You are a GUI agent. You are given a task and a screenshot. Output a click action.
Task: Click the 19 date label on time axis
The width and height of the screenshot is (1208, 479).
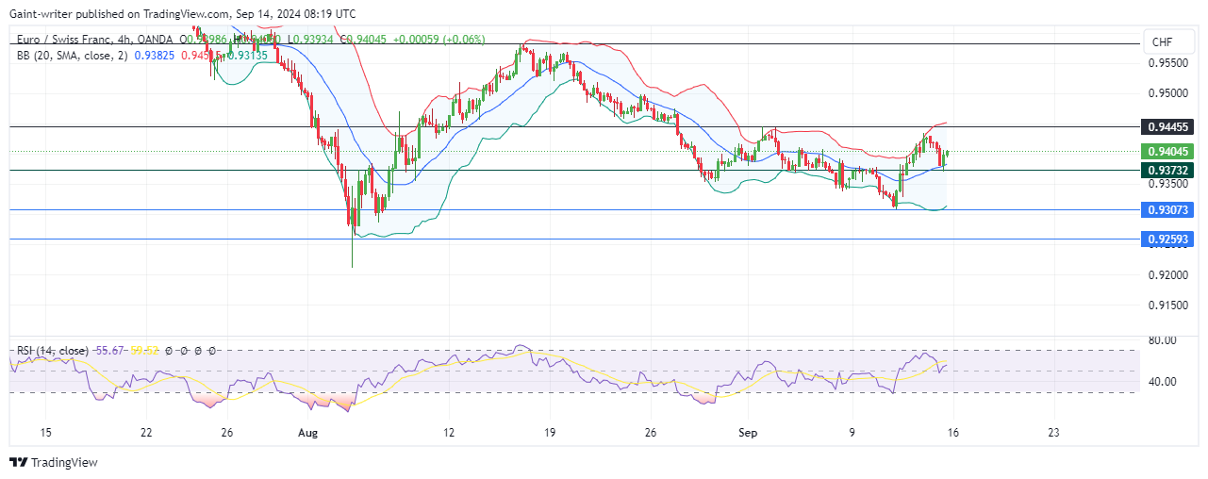(550, 433)
